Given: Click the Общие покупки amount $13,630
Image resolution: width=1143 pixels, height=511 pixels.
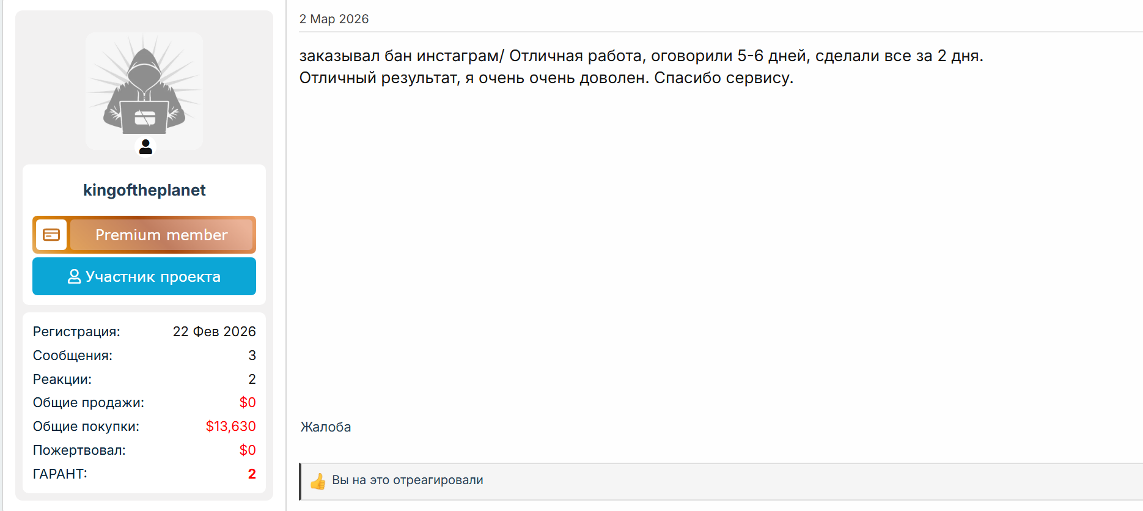Looking at the screenshot, I should tap(230, 426).
